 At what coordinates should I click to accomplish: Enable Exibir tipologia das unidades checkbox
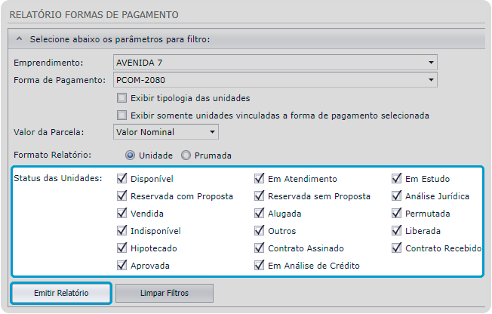122,98
